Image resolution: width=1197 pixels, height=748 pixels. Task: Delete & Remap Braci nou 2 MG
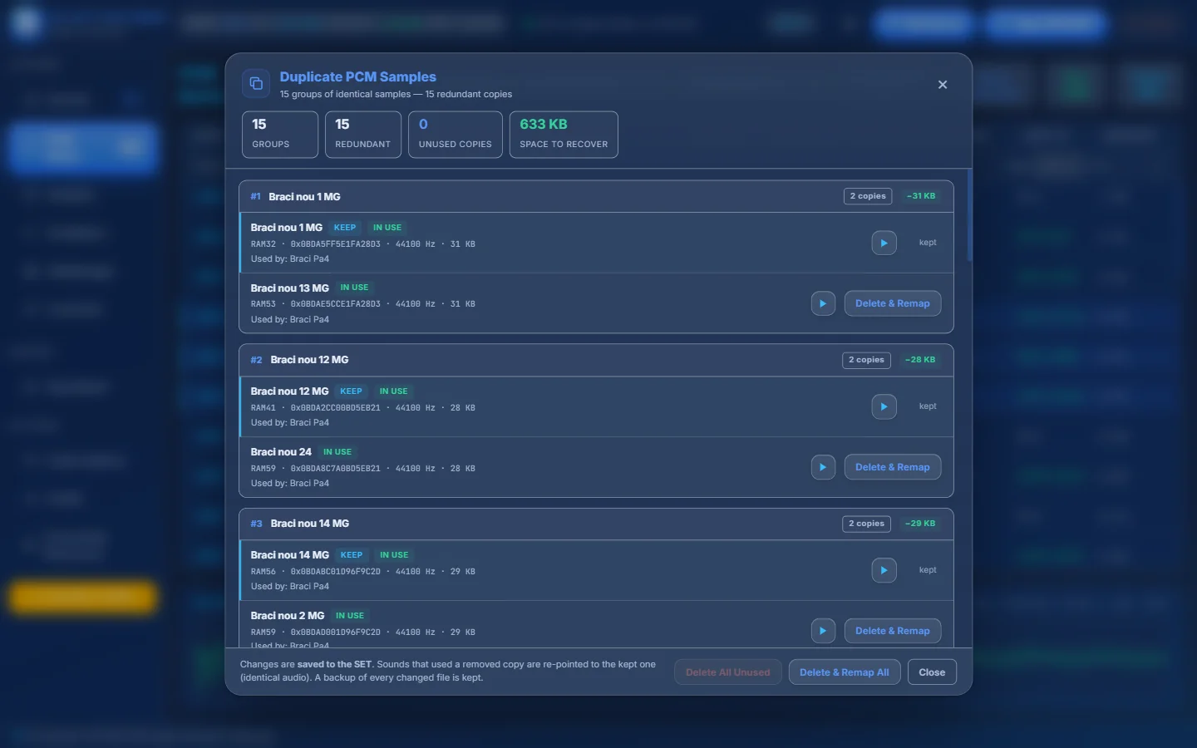[x=893, y=631]
